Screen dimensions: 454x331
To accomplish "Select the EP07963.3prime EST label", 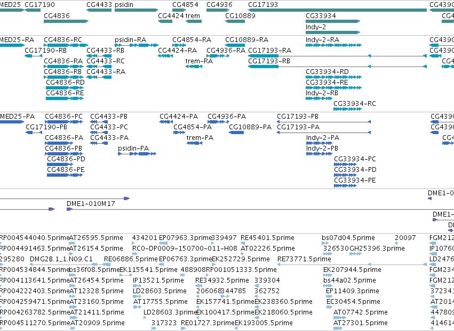I will point(186,238).
